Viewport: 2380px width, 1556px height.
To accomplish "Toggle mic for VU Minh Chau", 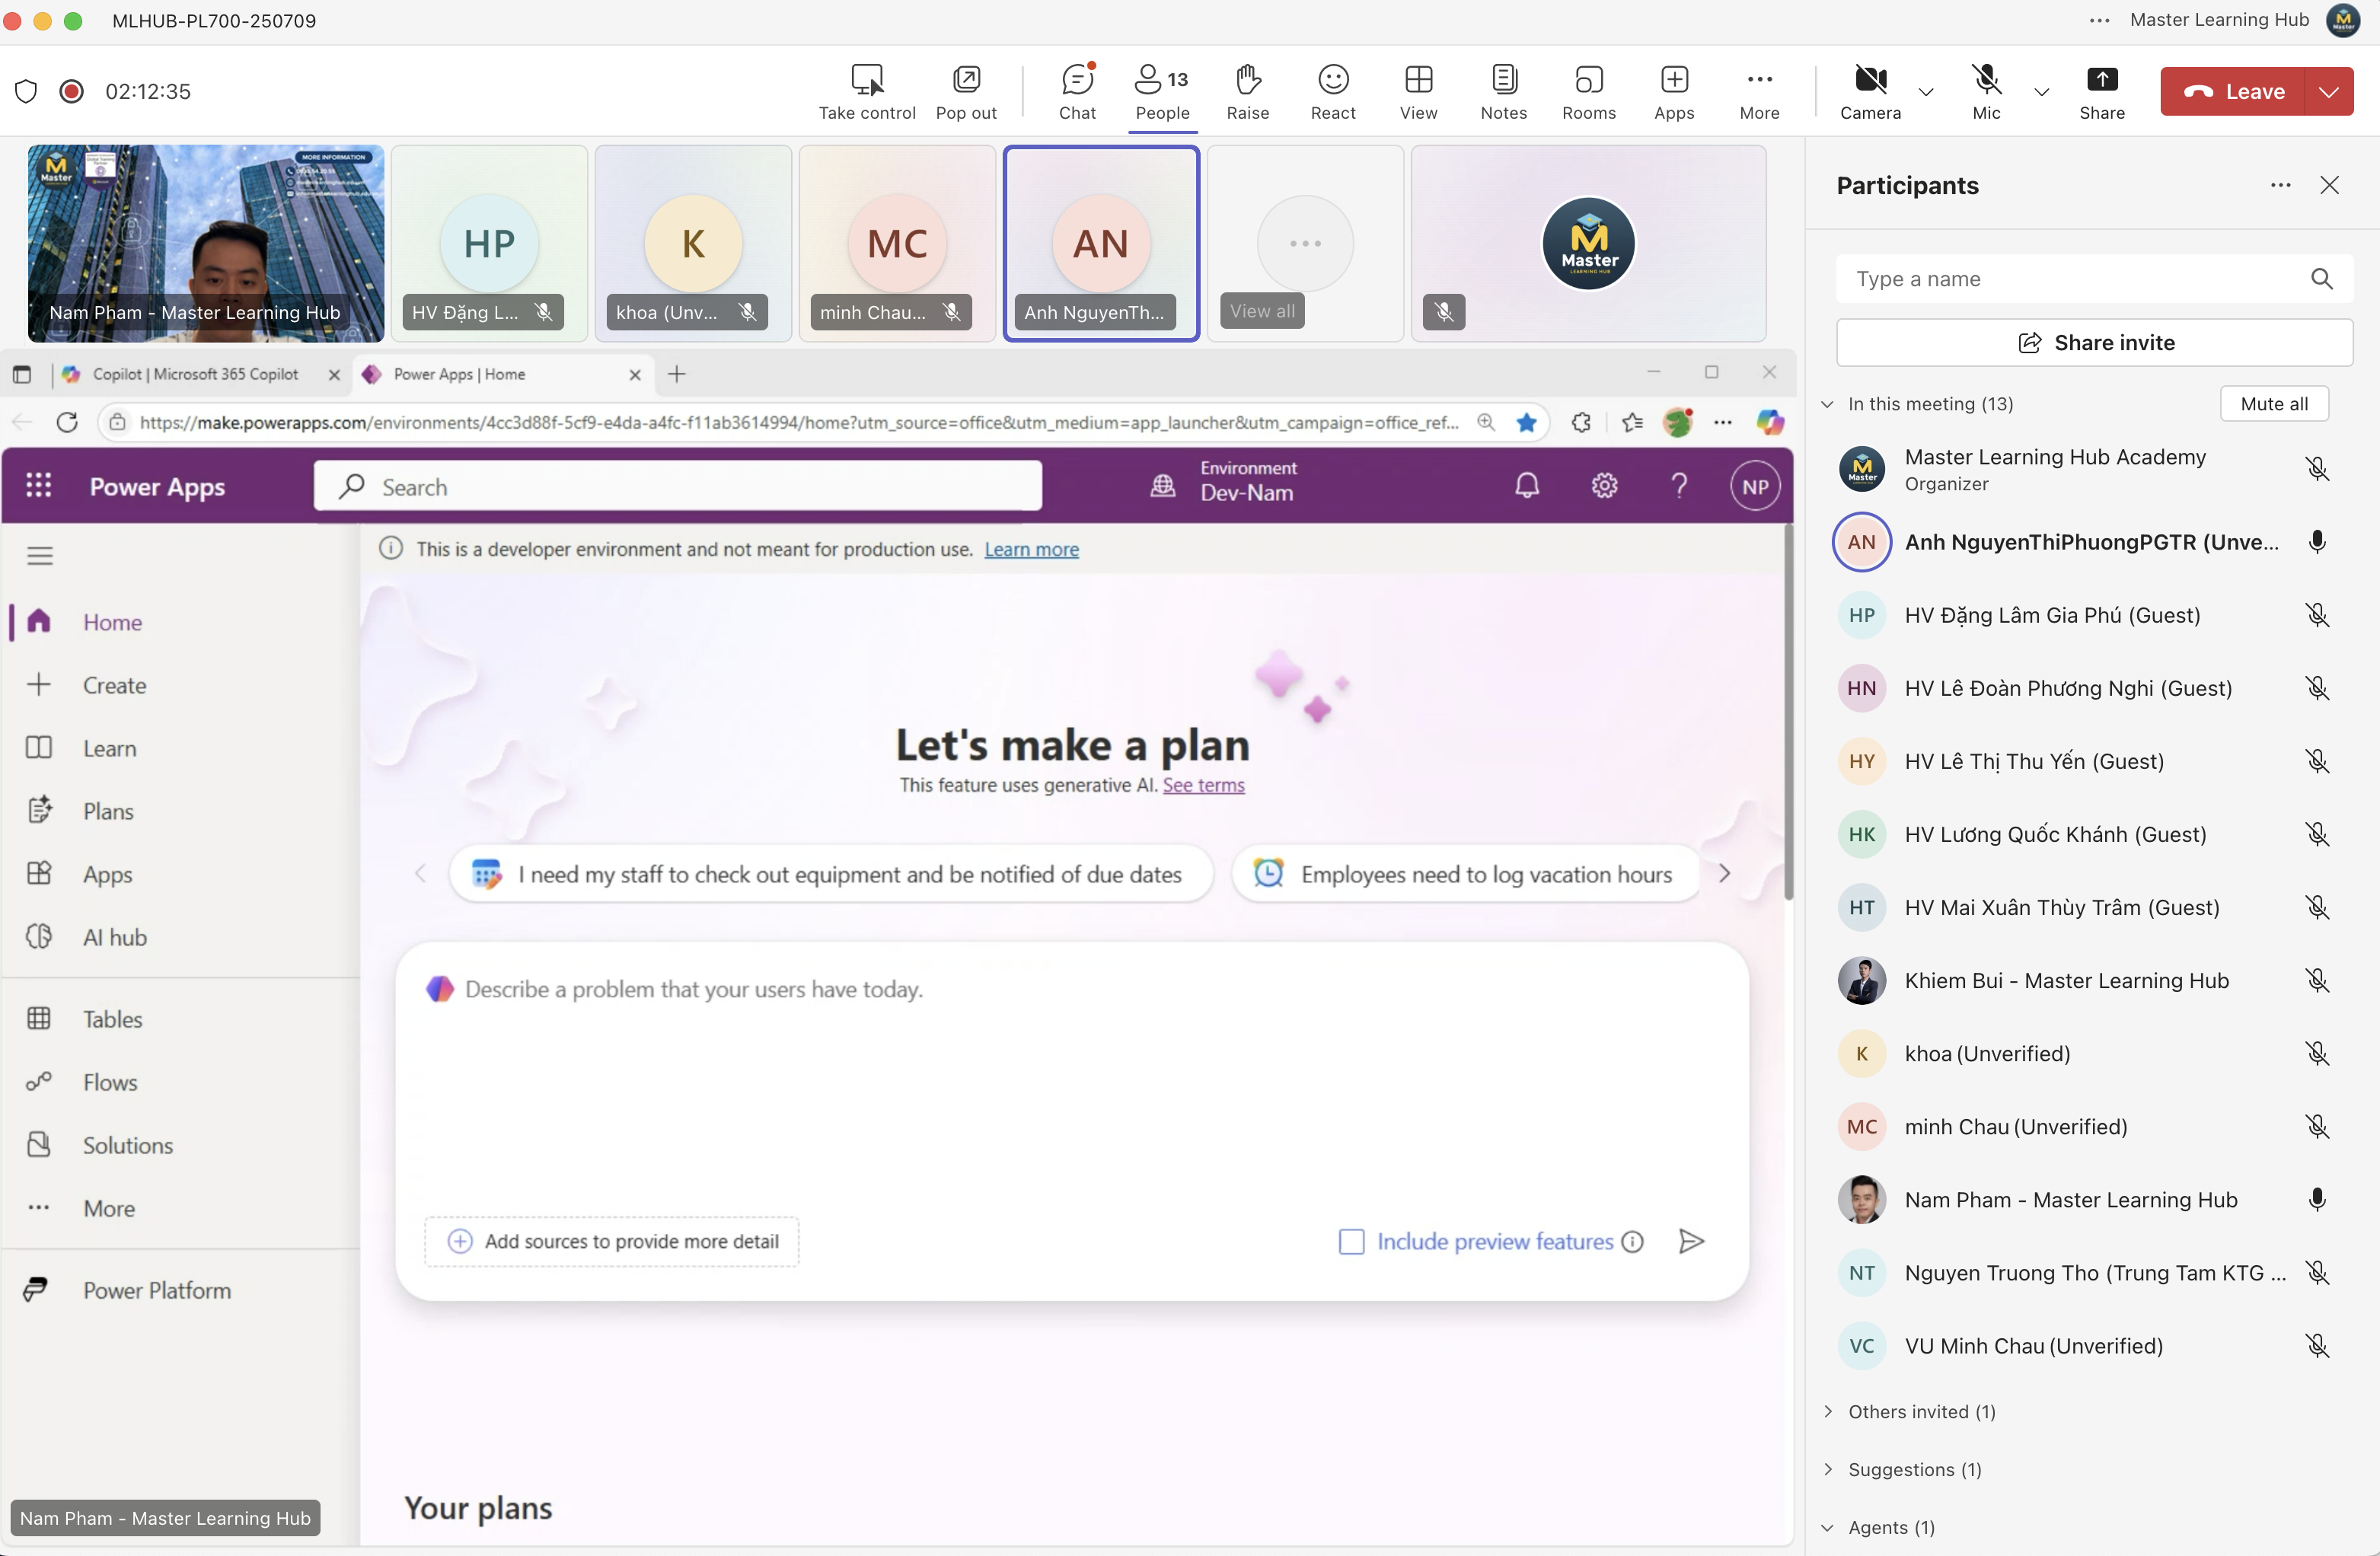I will coord(2316,1346).
